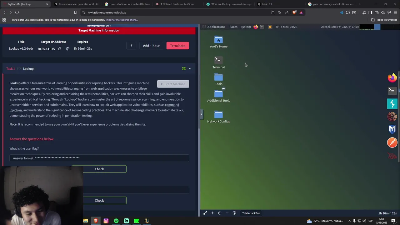Toggle AttackBox fullscreen view
The image size is (400, 225).
point(205,213)
